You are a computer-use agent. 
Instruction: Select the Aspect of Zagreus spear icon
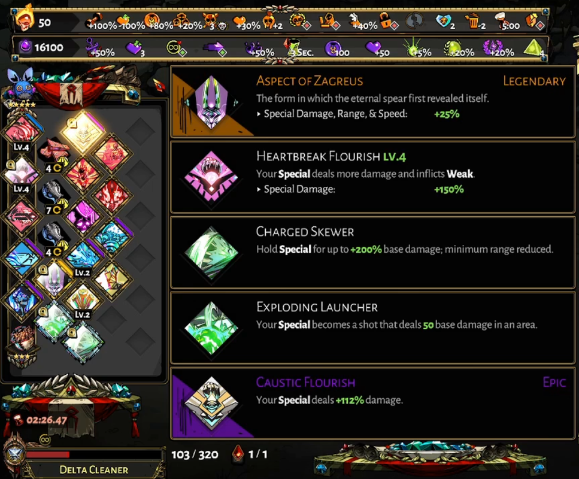pyautogui.click(x=211, y=102)
